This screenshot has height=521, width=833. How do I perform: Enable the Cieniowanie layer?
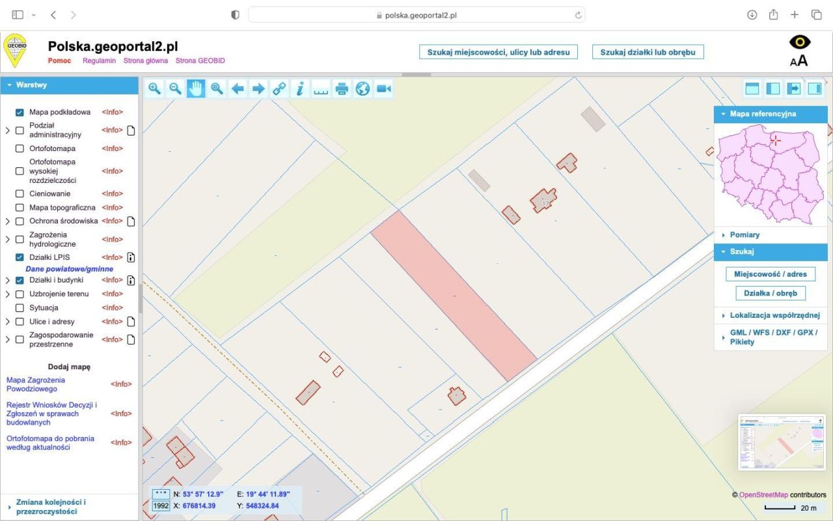coord(20,193)
